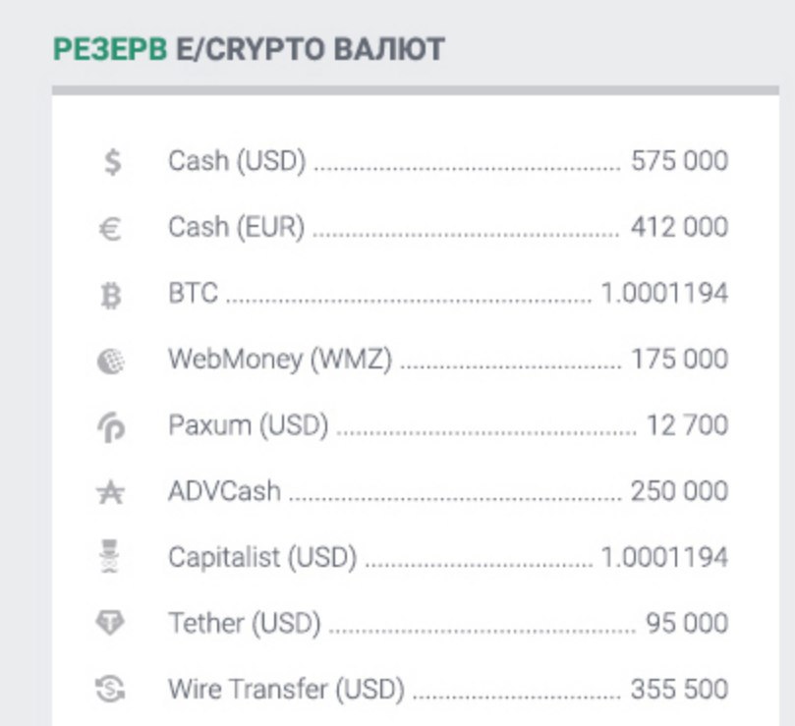The height and width of the screenshot is (726, 795).
Task: Click the Wire Transfer icon
Action: tap(111, 690)
